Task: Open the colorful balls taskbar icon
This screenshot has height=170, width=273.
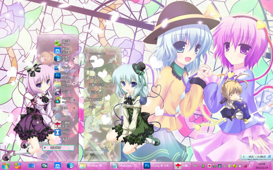Action: 18,165
